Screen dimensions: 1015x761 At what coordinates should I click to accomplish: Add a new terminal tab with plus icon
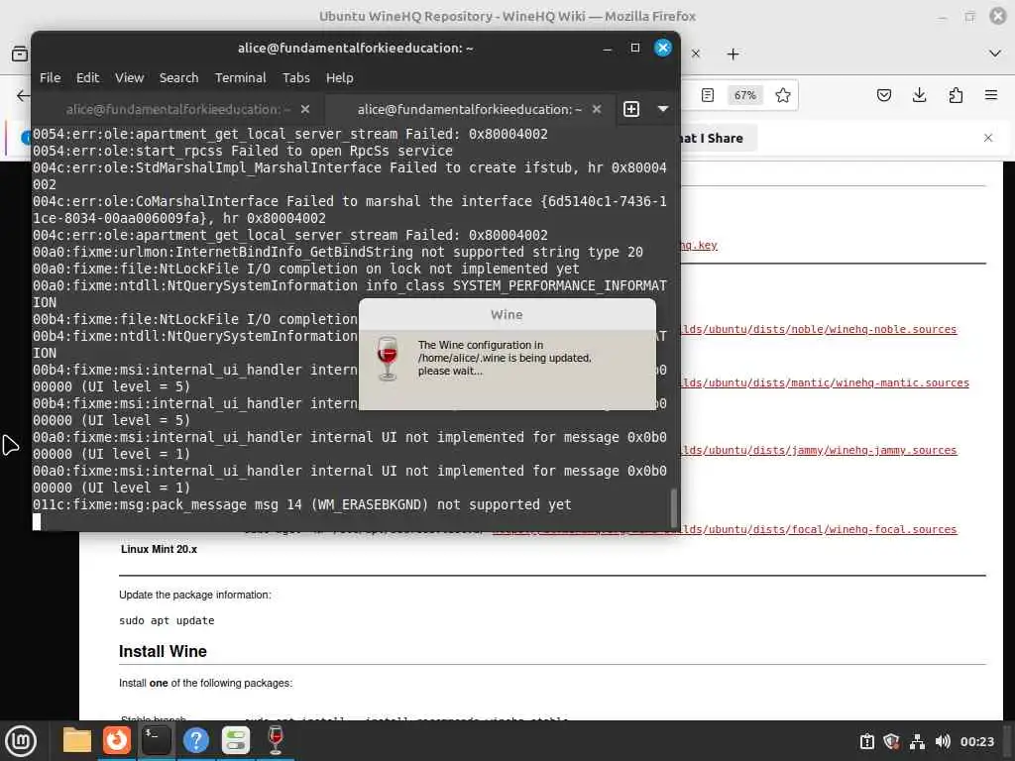(x=631, y=109)
